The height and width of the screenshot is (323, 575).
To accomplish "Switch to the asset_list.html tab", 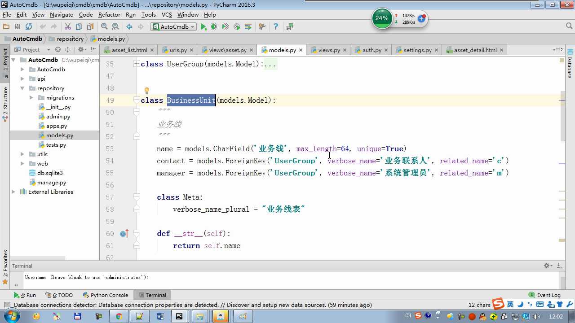I will [x=129, y=50].
